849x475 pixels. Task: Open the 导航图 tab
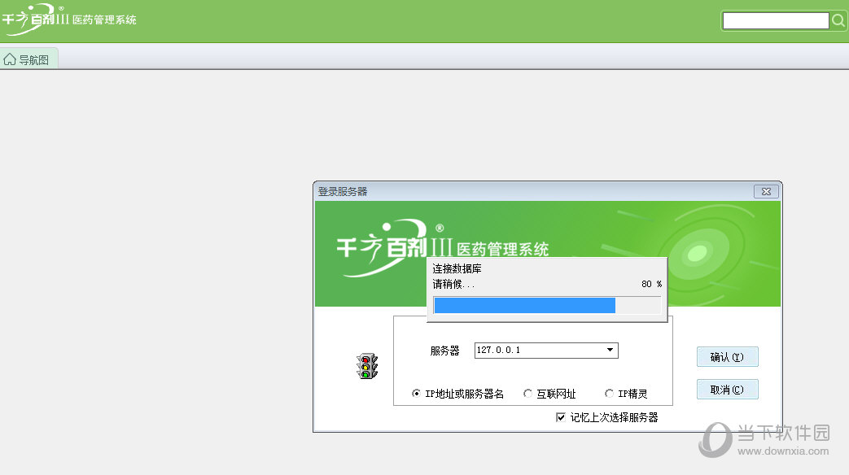click(x=28, y=59)
